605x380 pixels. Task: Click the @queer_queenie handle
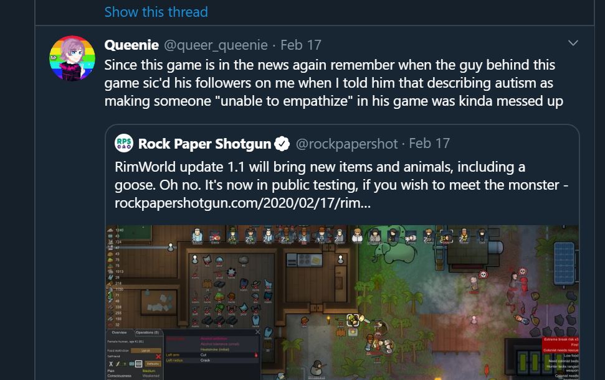click(216, 45)
